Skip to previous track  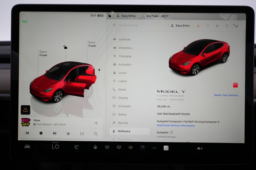(27, 133)
